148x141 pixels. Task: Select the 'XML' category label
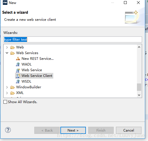point(20,93)
